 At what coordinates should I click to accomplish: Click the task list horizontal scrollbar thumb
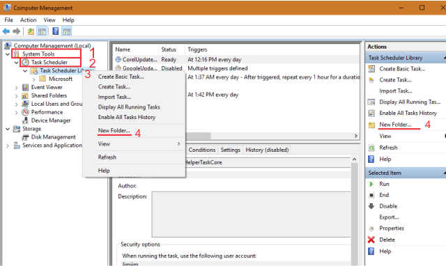(198, 136)
